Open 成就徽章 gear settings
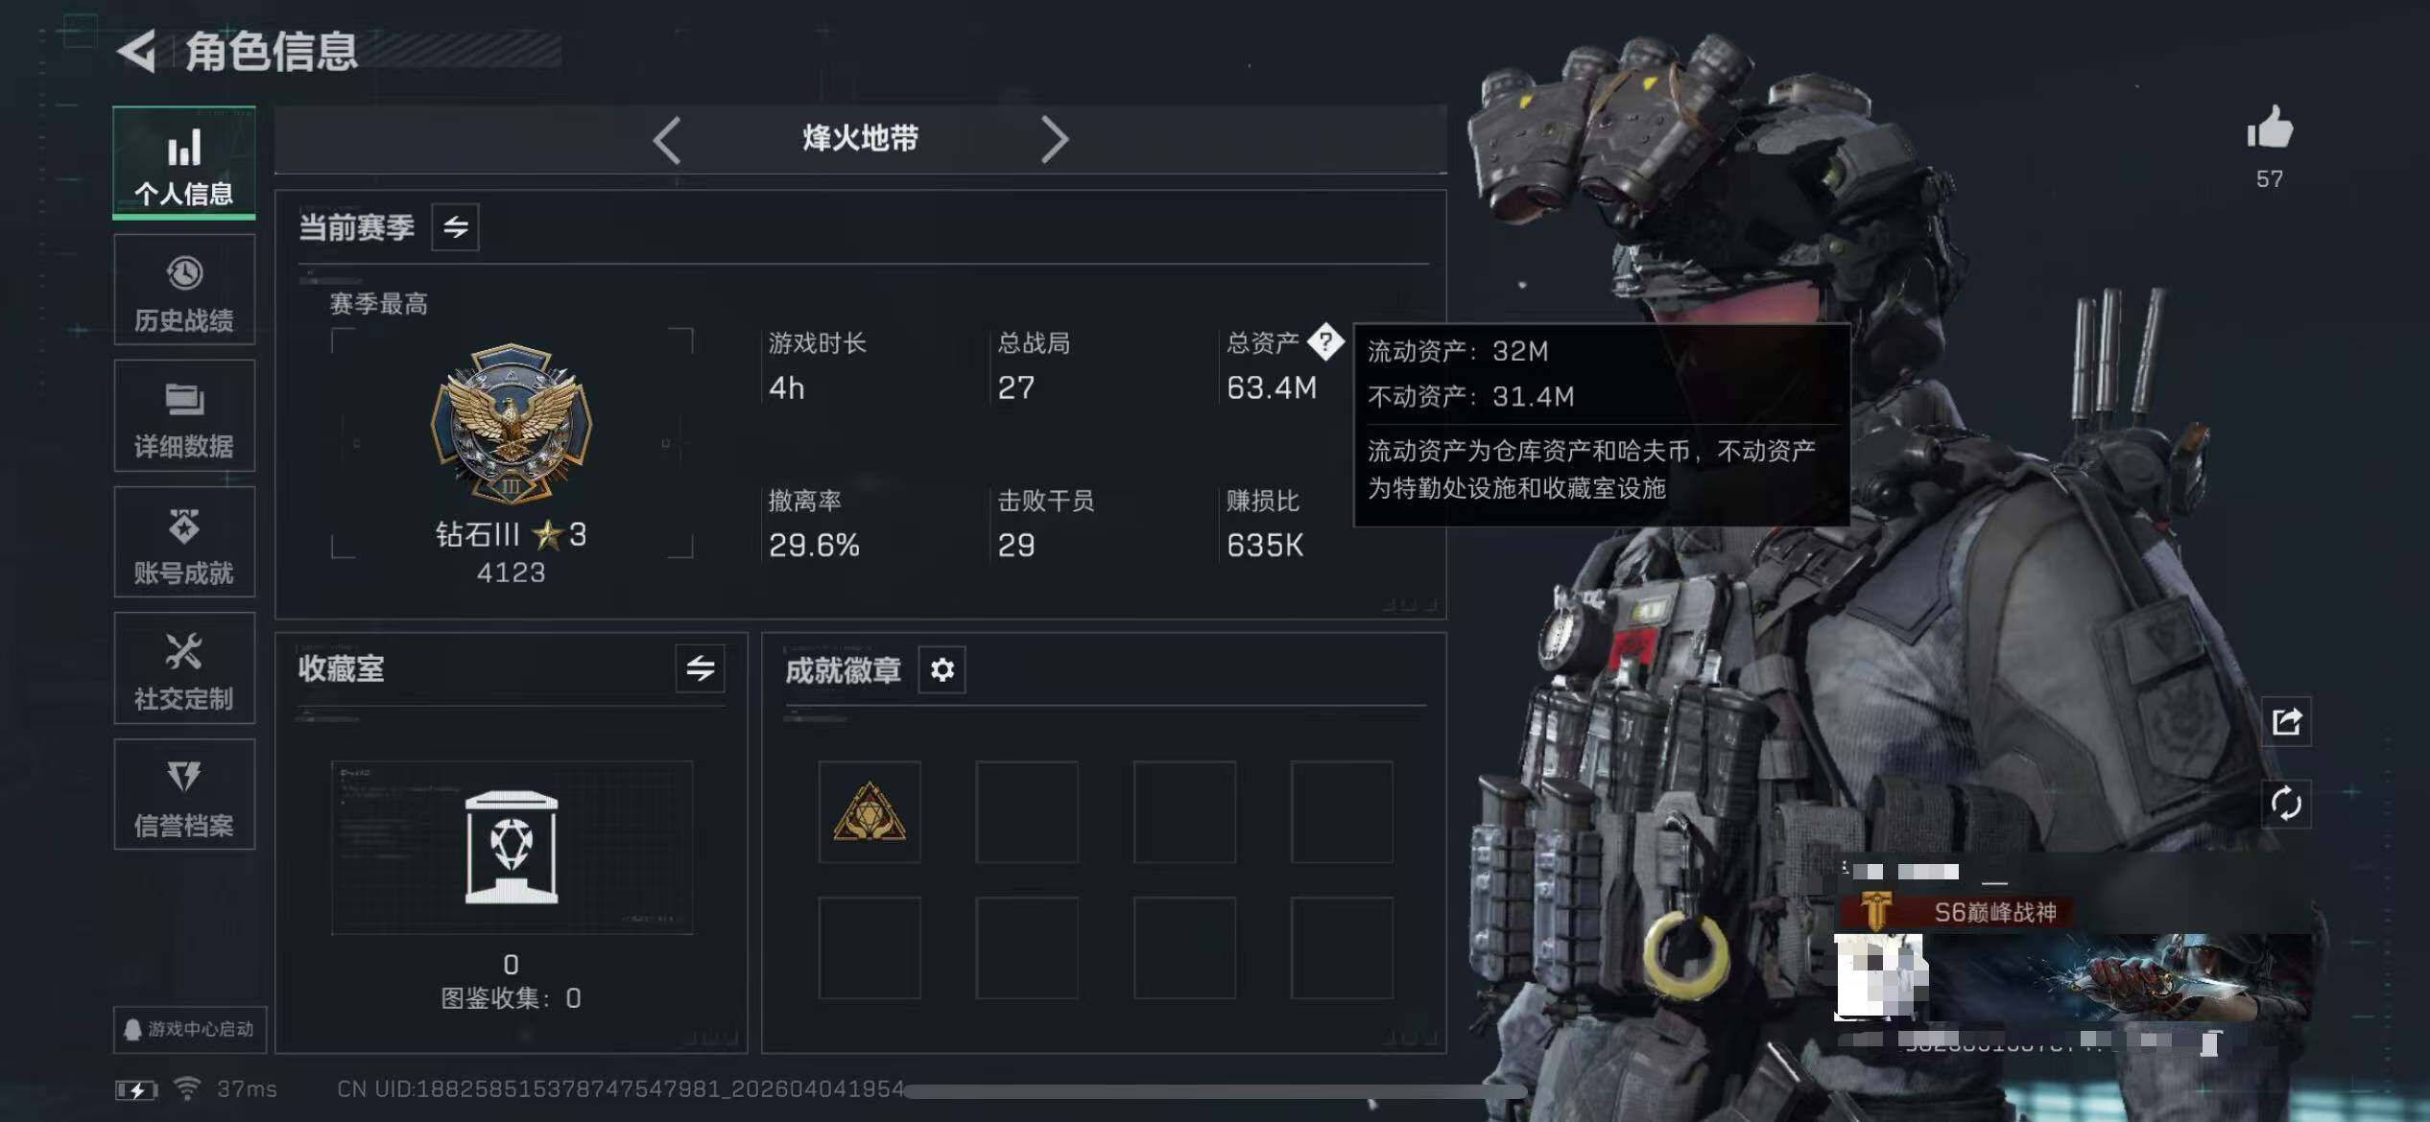This screenshot has width=2430, height=1122. pyautogui.click(x=941, y=669)
